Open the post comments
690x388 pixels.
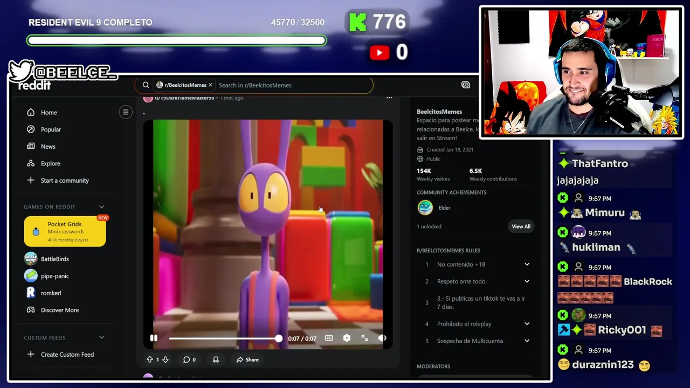coord(189,359)
